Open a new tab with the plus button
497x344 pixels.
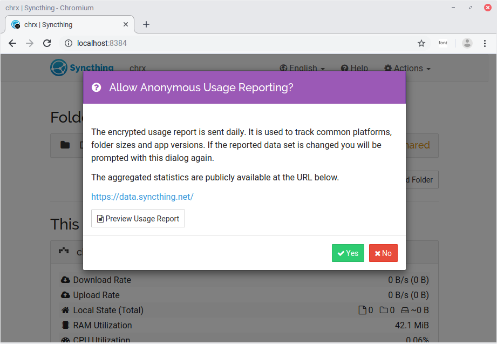[146, 24]
